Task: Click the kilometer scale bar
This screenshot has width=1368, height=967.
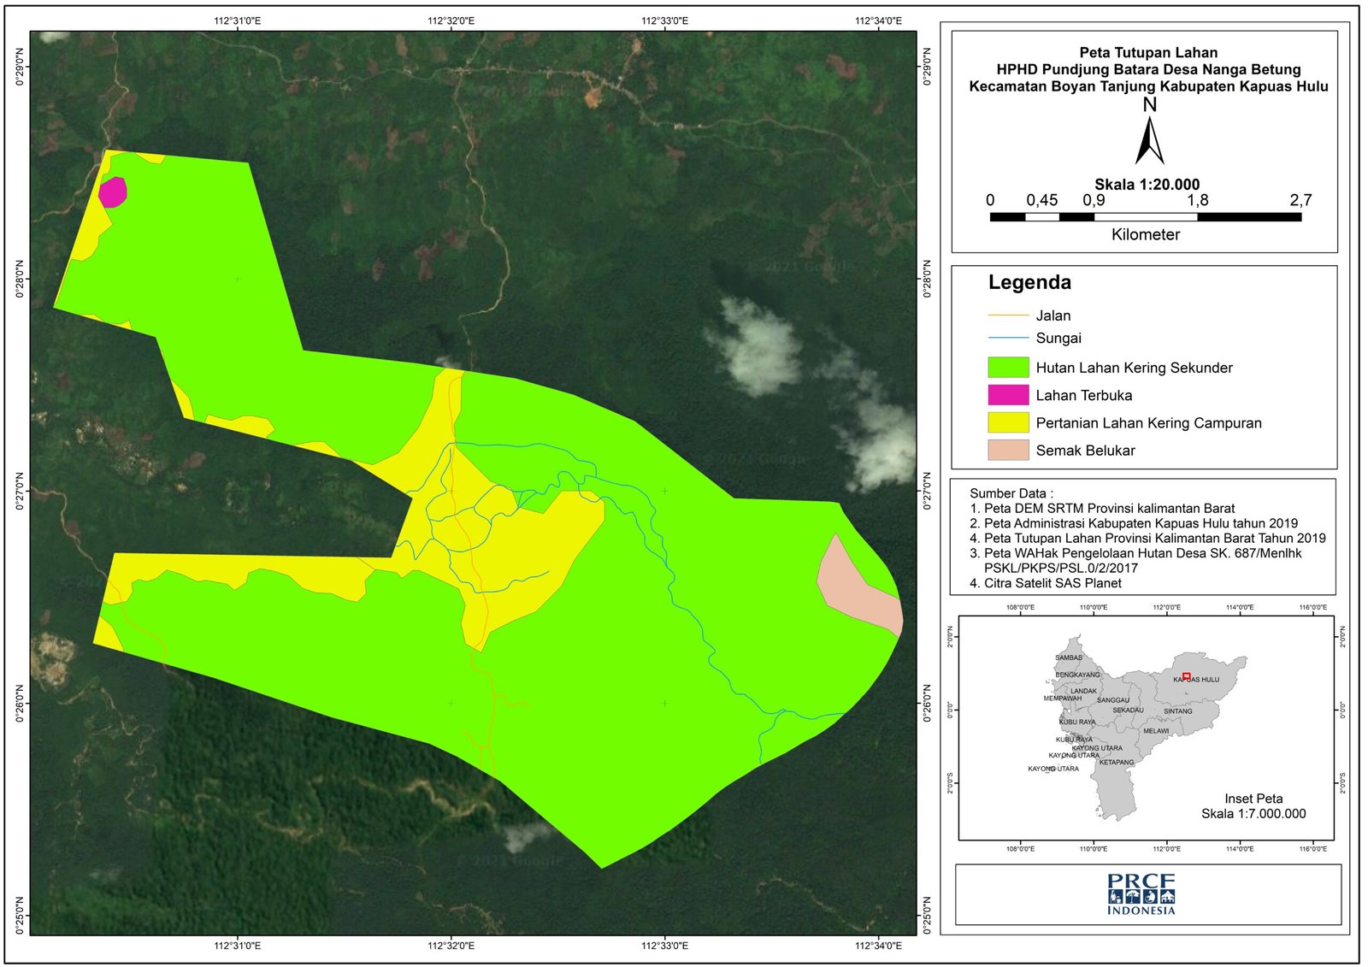Action: click(x=1145, y=217)
